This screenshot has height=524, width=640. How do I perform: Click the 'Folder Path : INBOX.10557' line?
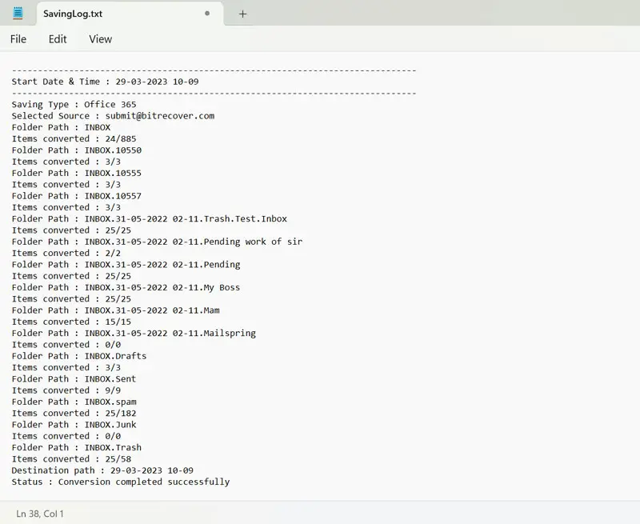coord(76,196)
